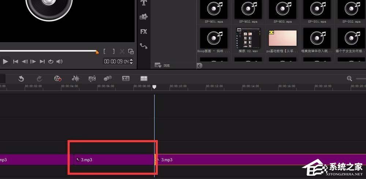Open the FX filter library
The image size is (366, 179).
click(143, 31)
